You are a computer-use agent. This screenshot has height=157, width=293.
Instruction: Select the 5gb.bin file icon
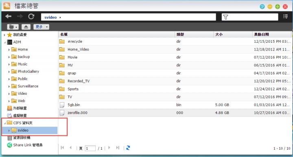click(x=62, y=105)
